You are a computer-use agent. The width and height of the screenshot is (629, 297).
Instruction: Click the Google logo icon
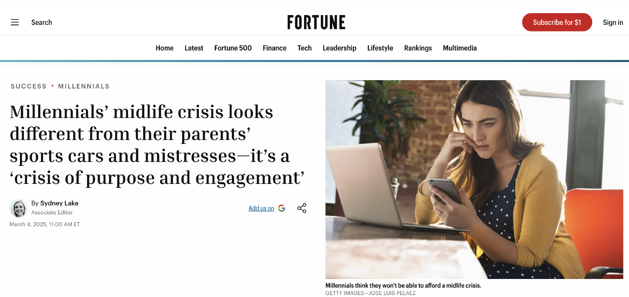coord(282,208)
